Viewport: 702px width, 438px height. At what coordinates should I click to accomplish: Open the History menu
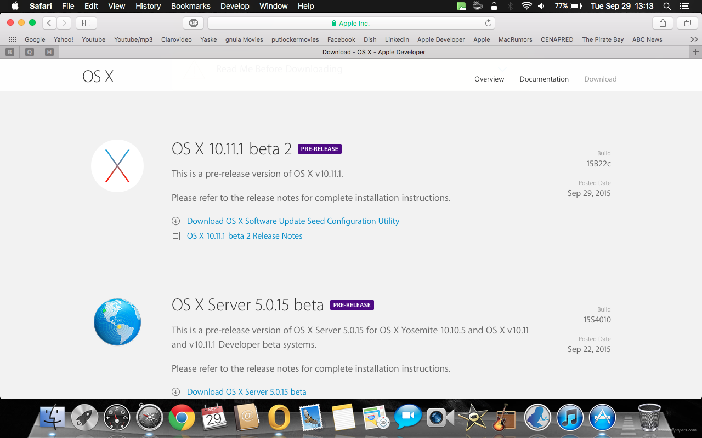point(148,6)
